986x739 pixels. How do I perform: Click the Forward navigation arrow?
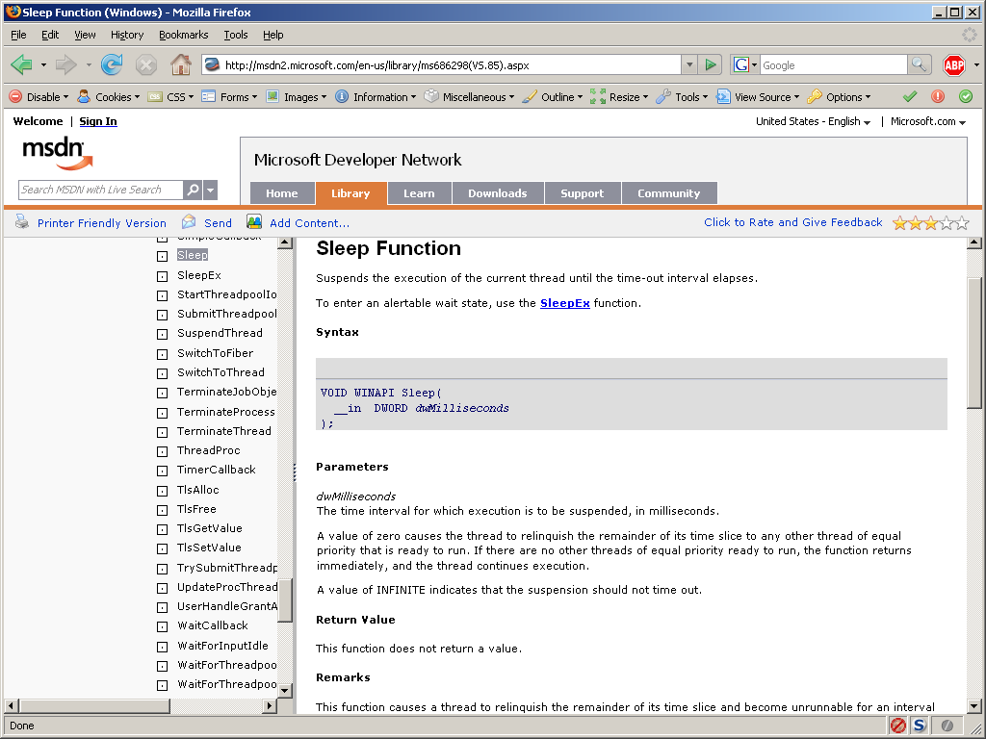pyautogui.click(x=66, y=64)
